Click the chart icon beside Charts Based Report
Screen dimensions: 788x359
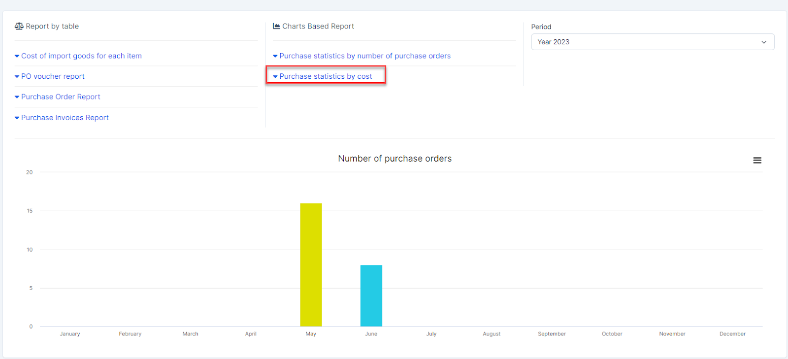(276, 26)
